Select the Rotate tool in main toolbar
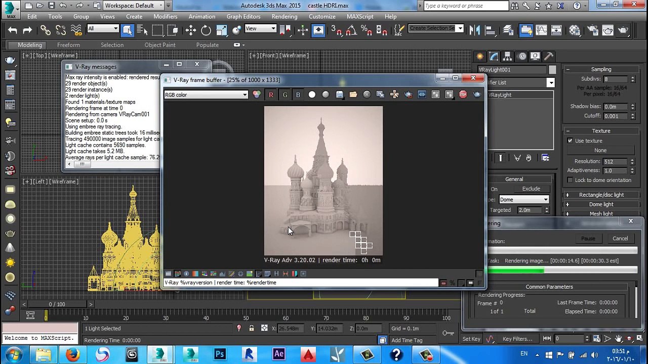Image resolution: width=648 pixels, height=364 pixels. coord(206,30)
